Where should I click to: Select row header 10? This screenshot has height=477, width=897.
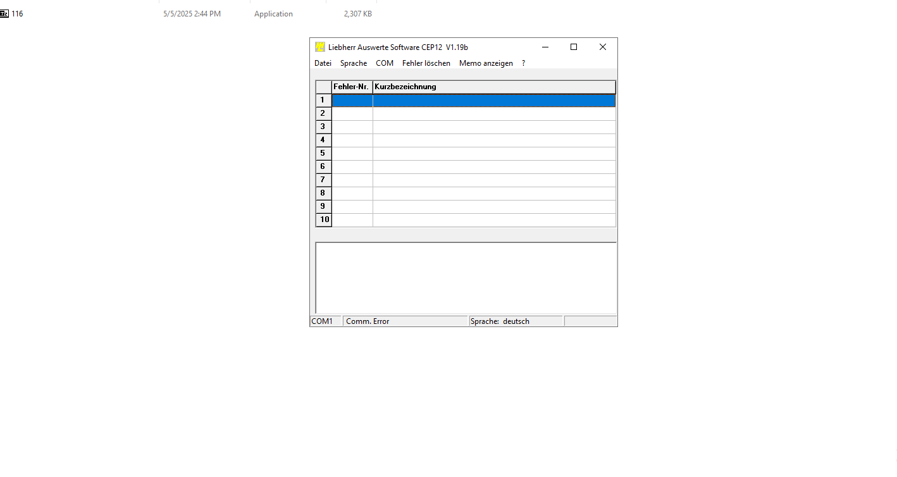(x=323, y=220)
